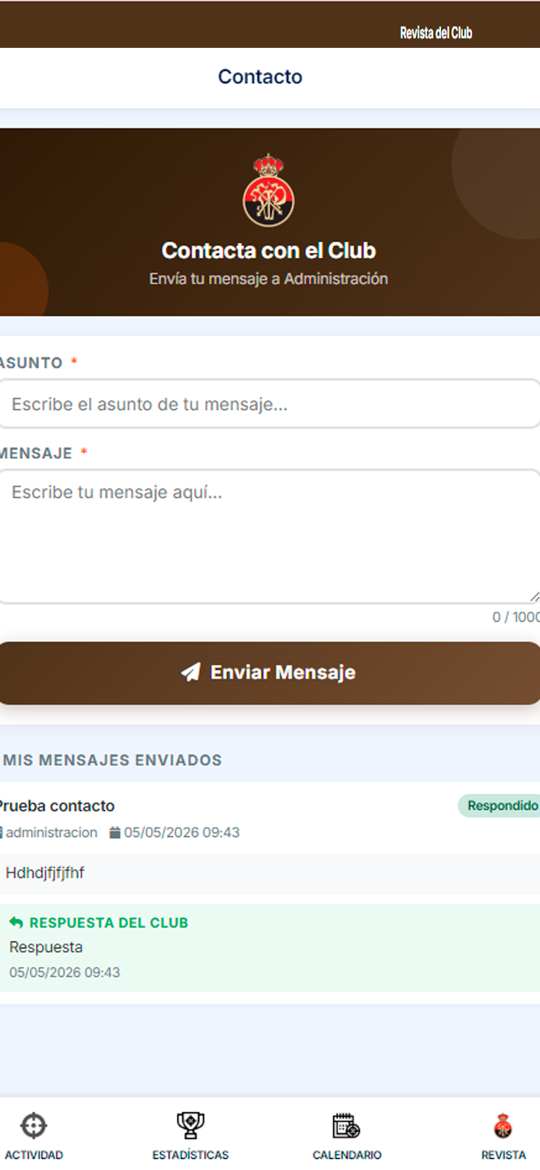The width and height of the screenshot is (540, 1170).
Task: Focus the Asunto subject input field
Action: click(x=270, y=404)
